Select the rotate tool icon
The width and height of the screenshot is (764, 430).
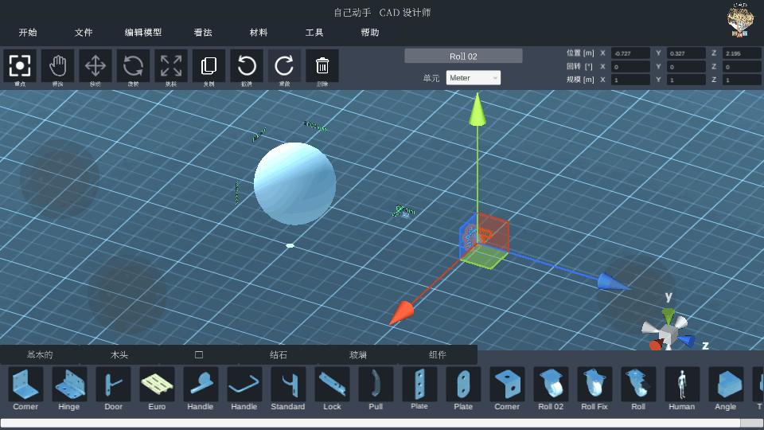[x=133, y=65]
